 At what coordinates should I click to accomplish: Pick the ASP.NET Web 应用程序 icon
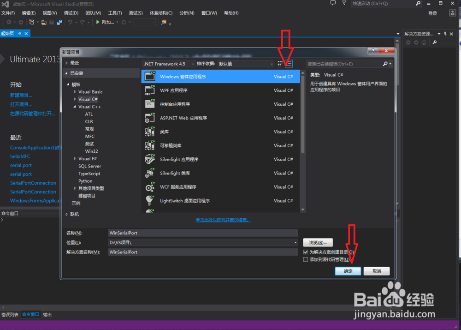[x=150, y=118]
